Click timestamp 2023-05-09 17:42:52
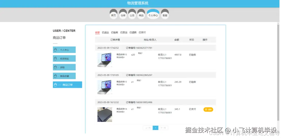The width and height of the screenshot is (281, 138). [108, 48]
